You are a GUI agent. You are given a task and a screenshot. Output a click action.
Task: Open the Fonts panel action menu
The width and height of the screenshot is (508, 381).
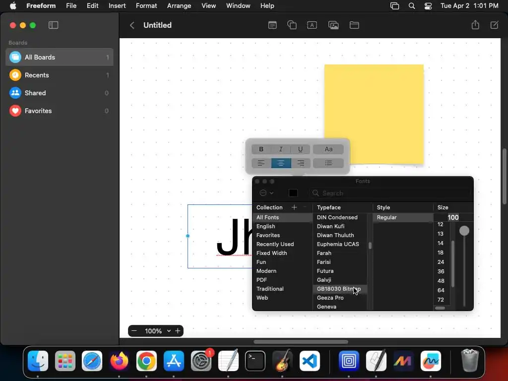266,193
